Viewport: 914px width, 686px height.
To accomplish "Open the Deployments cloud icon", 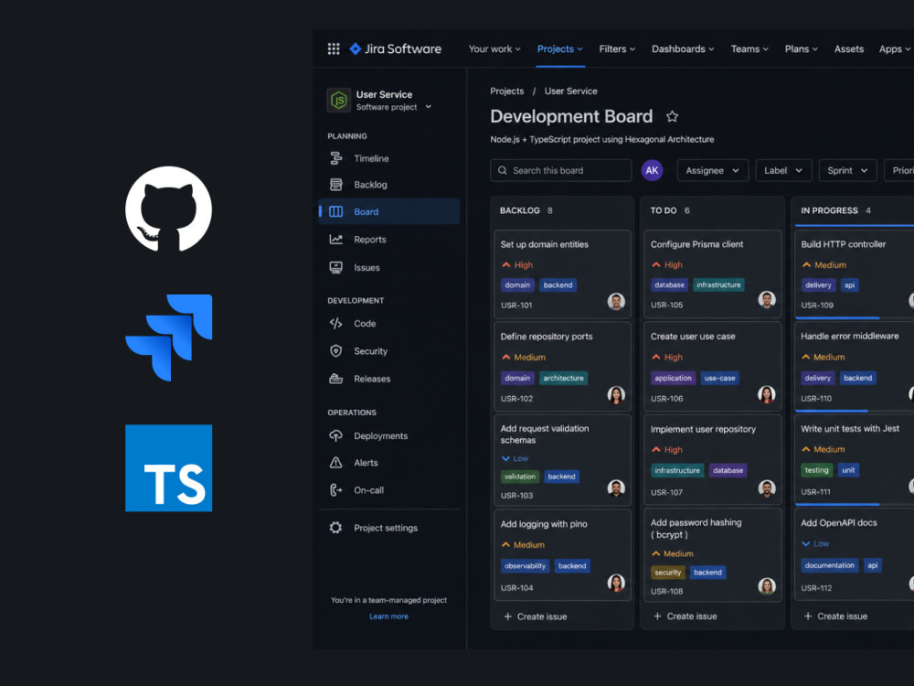I will click(x=335, y=435).
